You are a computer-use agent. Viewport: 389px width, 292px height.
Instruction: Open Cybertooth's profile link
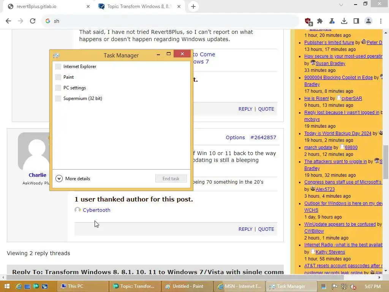pos(96,210)
